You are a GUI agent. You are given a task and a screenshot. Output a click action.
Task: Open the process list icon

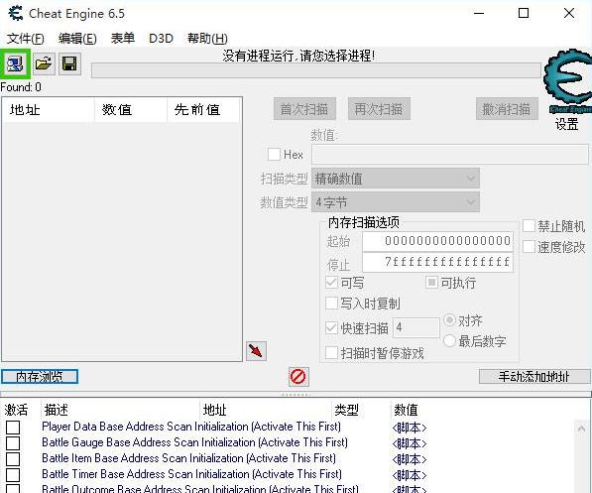pyautogui.click(x=15, y=63)
